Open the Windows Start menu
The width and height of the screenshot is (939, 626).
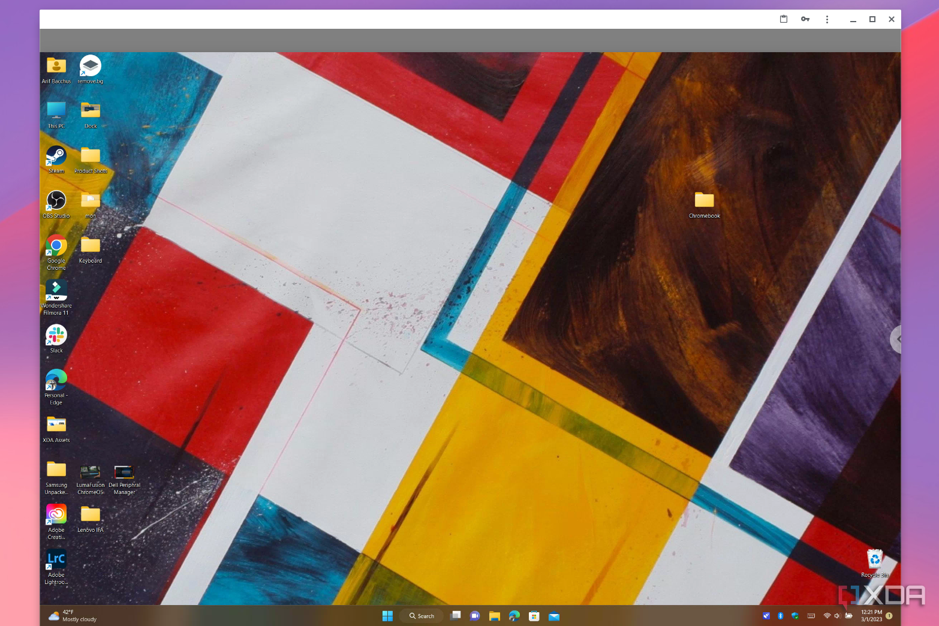pyautogui.click(x=387, y=616)
